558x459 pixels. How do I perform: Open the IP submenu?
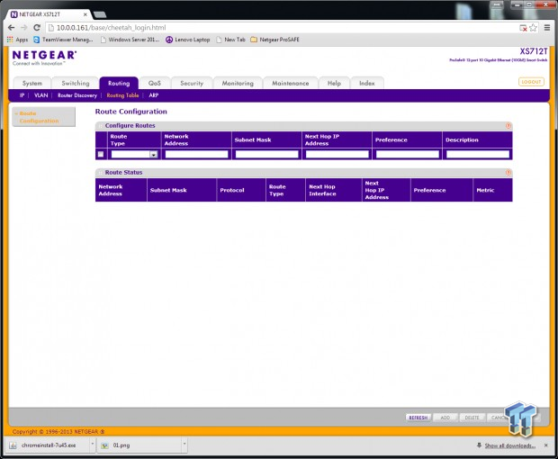point(22,95)
